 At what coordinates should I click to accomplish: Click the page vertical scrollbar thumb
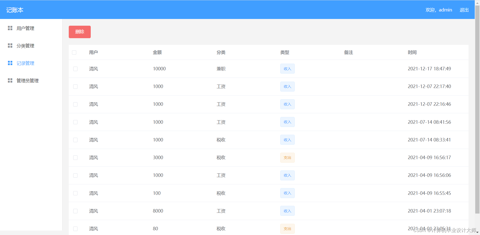click(x=477, y=109)
